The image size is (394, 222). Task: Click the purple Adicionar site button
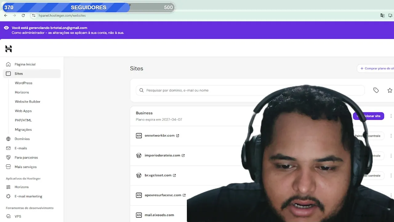pyautogui.click(x=368, y=116)
